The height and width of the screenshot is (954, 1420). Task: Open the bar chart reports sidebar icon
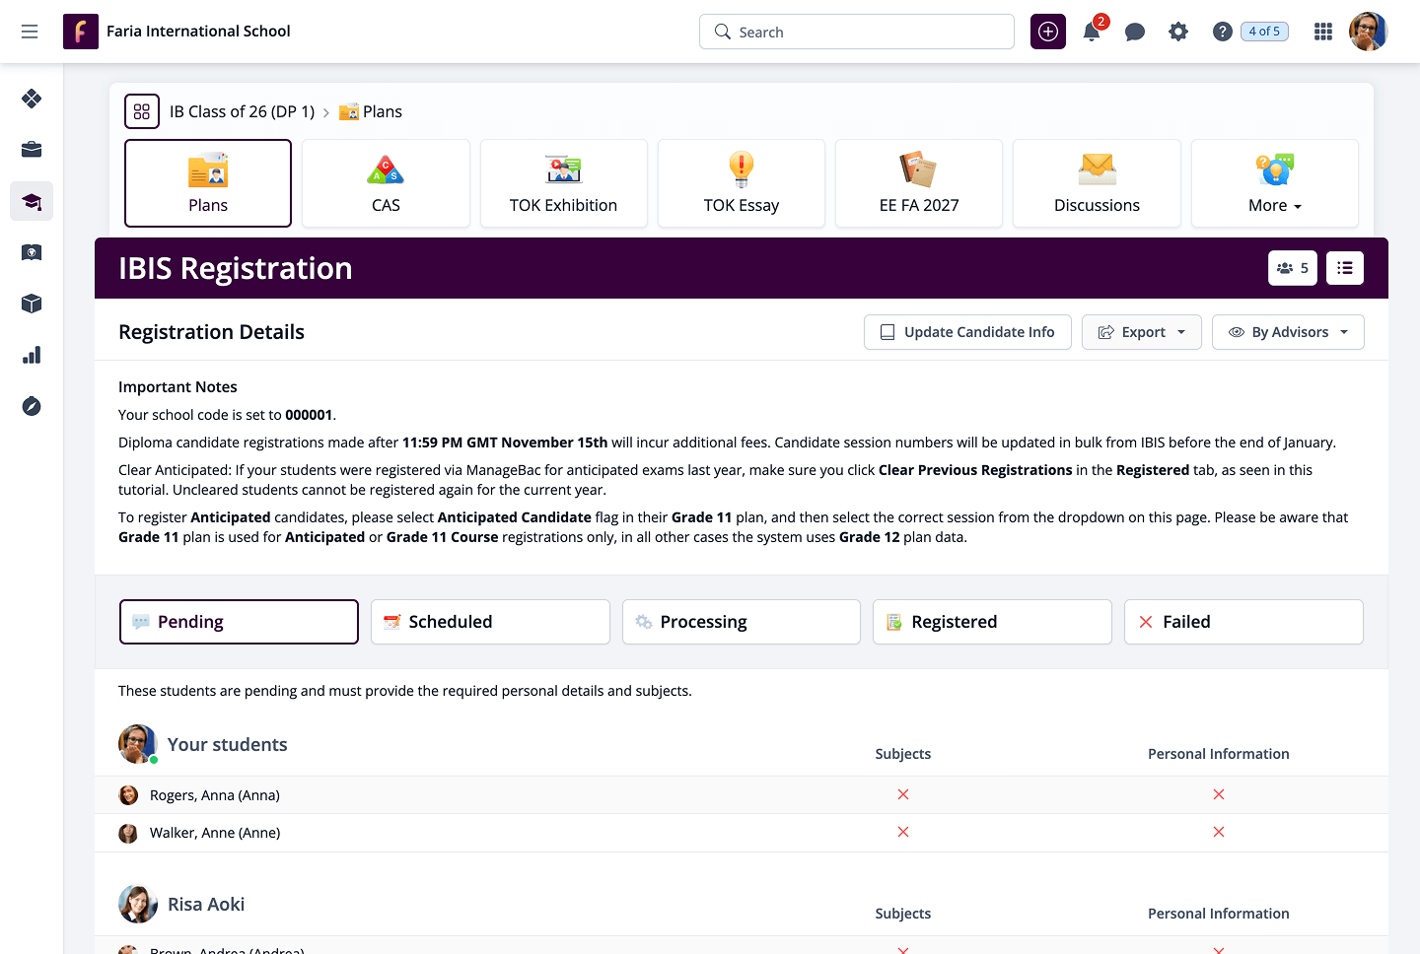[32, 356]
